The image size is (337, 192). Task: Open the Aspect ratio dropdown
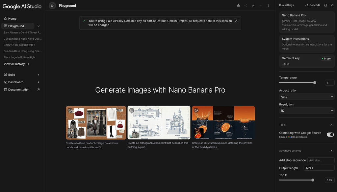click(307, 96)
